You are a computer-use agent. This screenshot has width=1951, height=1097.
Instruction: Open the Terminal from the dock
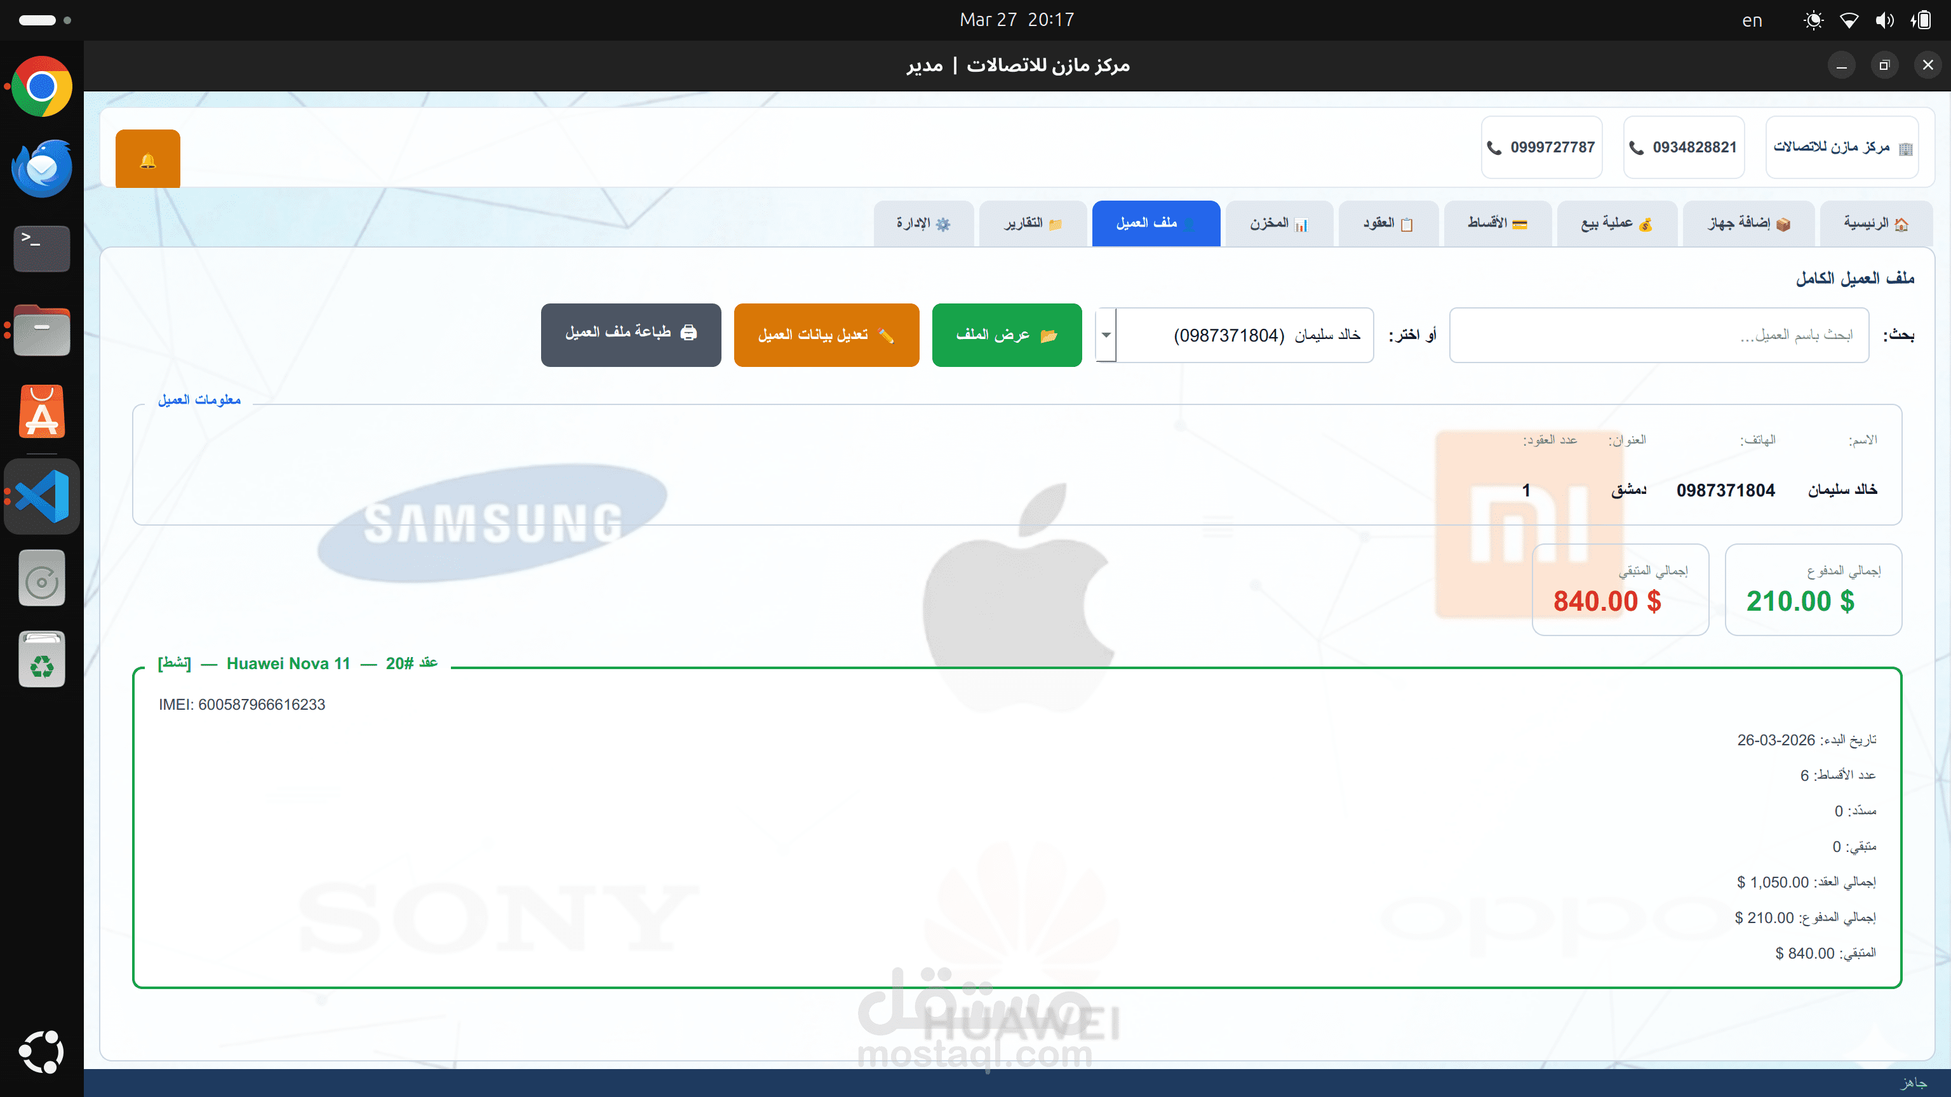(x=42, y=248)
